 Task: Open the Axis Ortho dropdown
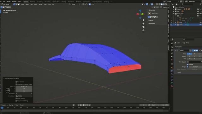click(24, 94)
